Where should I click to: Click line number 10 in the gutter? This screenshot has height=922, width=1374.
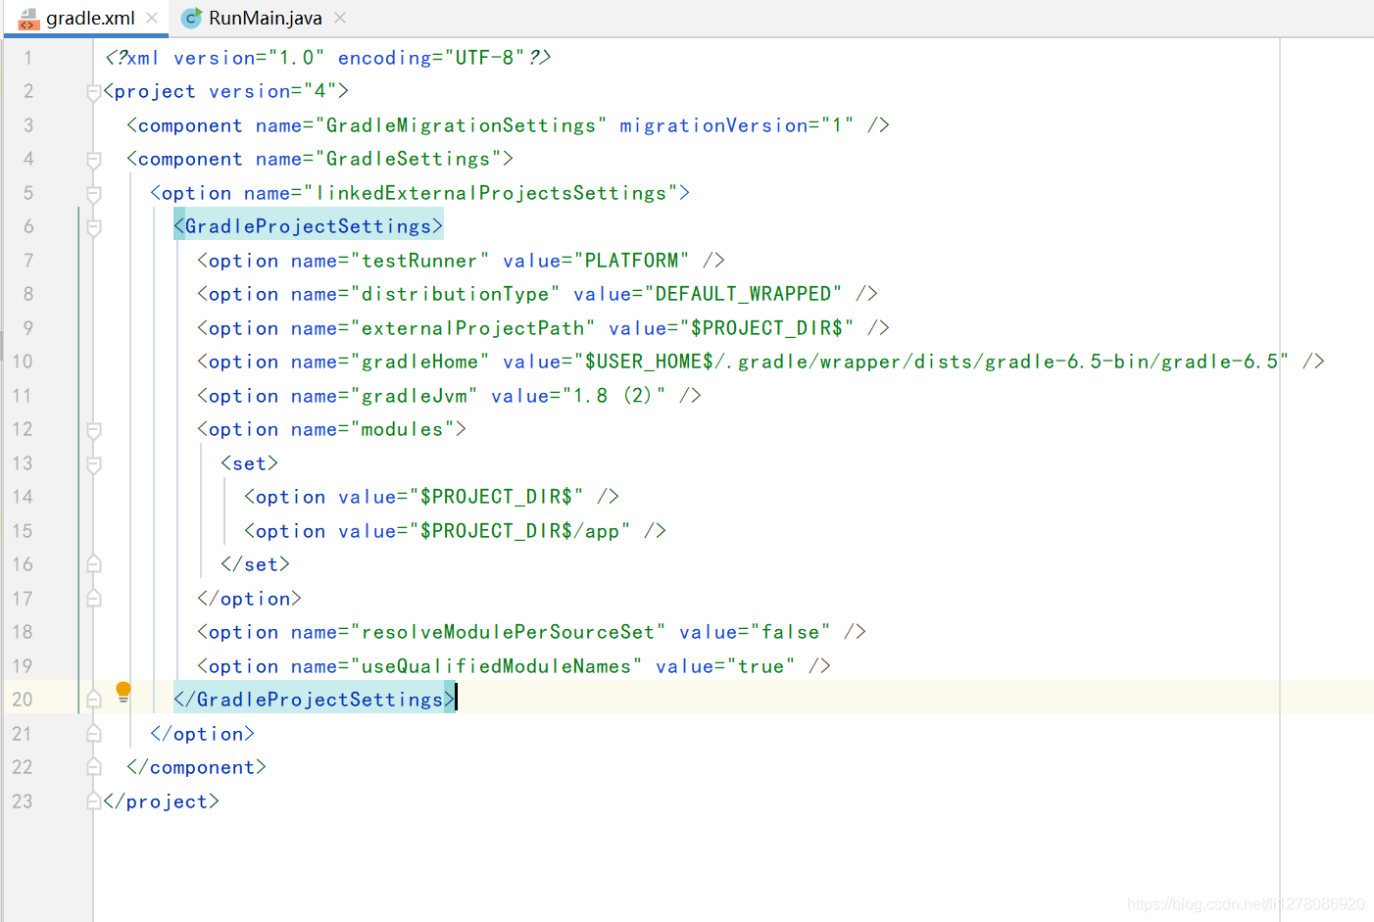[23, 362]
